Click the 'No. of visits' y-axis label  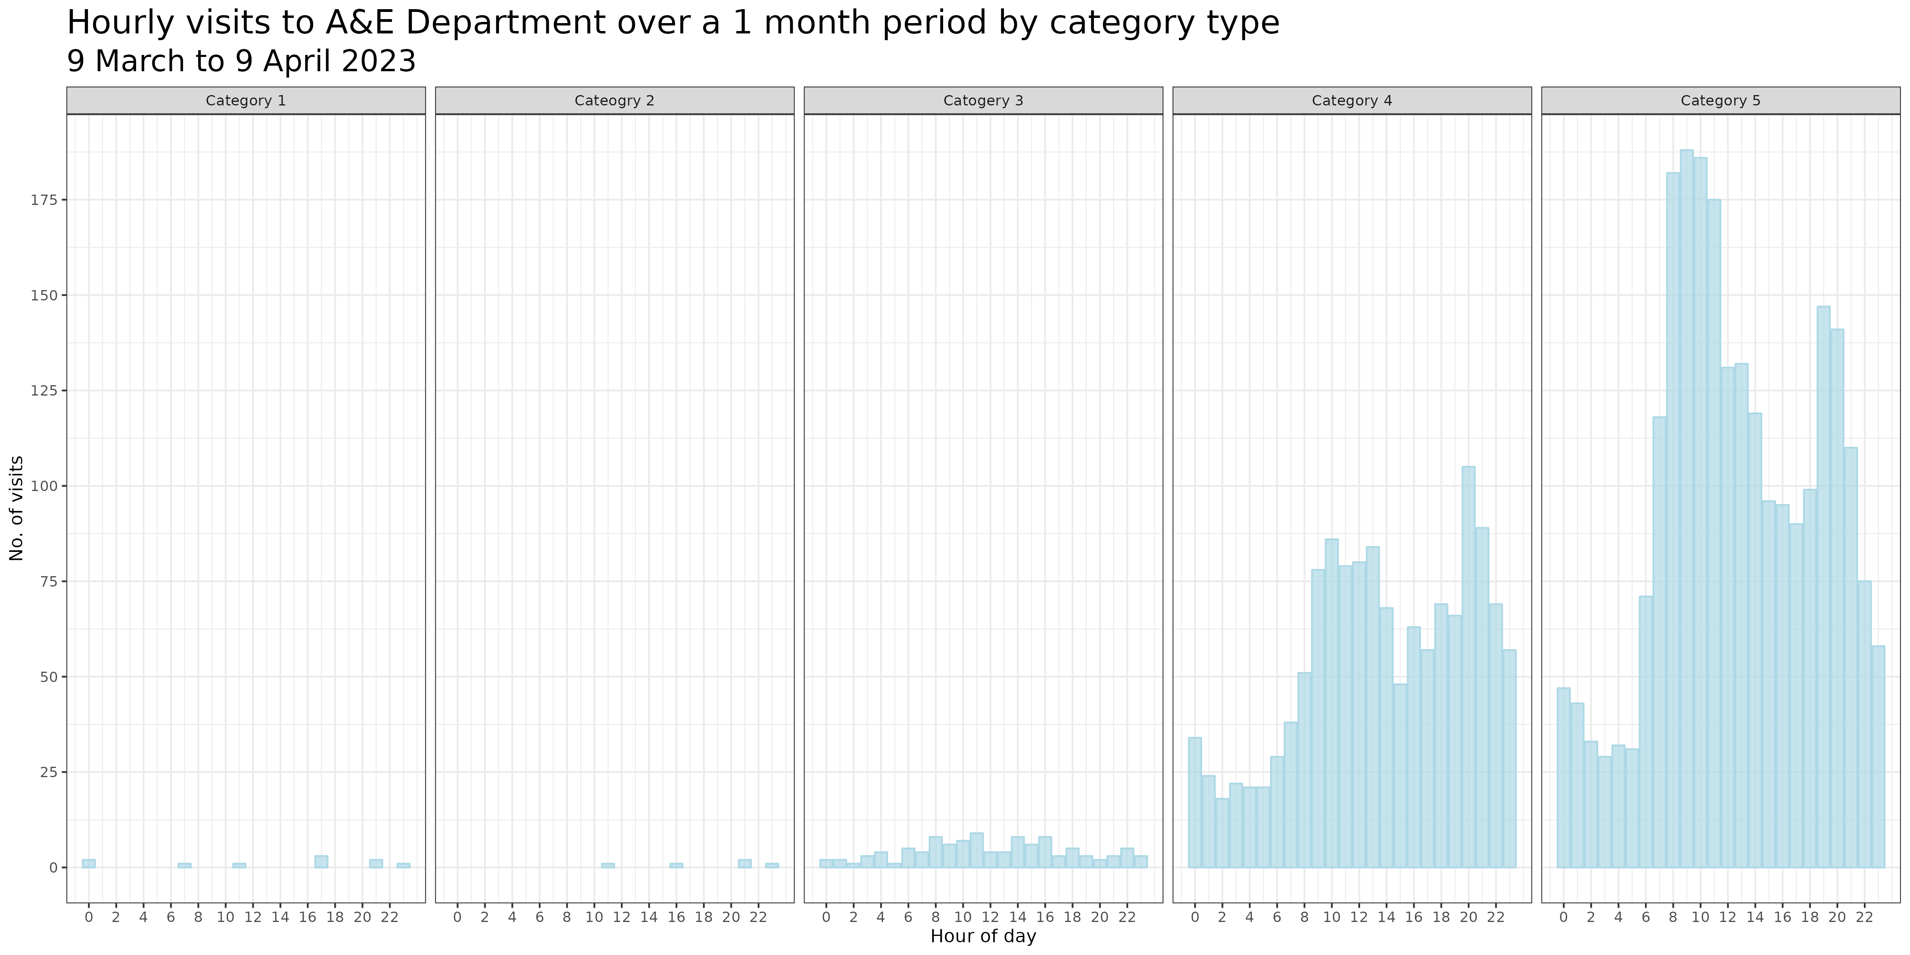point(16,509)
